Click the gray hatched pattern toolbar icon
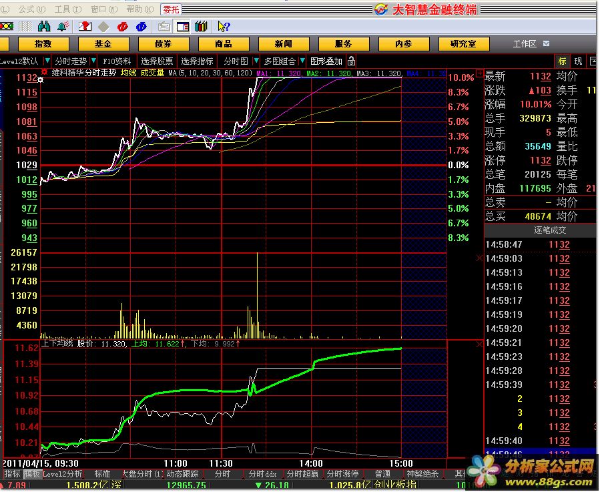Viewport: 600px width, 492px height. (25, 27)
